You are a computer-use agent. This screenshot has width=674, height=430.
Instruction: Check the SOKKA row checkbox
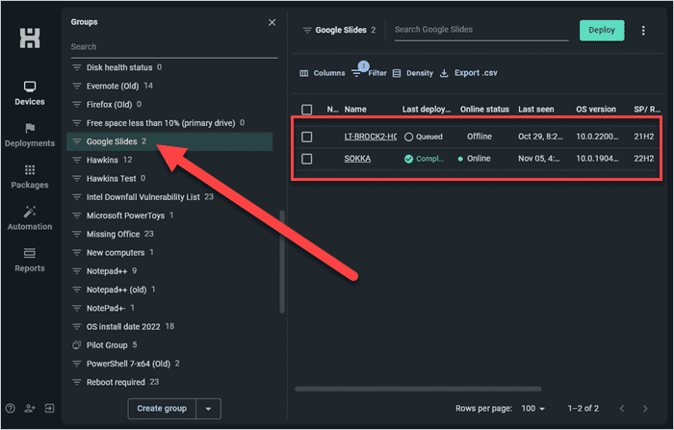click(307, 159)
